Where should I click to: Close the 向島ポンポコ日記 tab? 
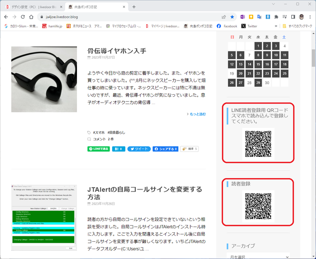[x=124, y=7]
